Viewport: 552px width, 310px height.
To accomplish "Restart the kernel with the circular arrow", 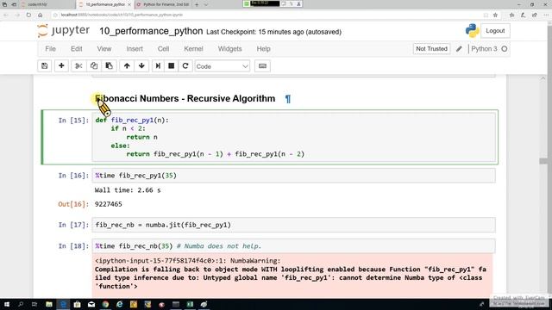I will click(x=185, y=66).
